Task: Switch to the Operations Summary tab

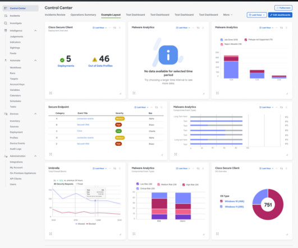Action: coord(83,15)
